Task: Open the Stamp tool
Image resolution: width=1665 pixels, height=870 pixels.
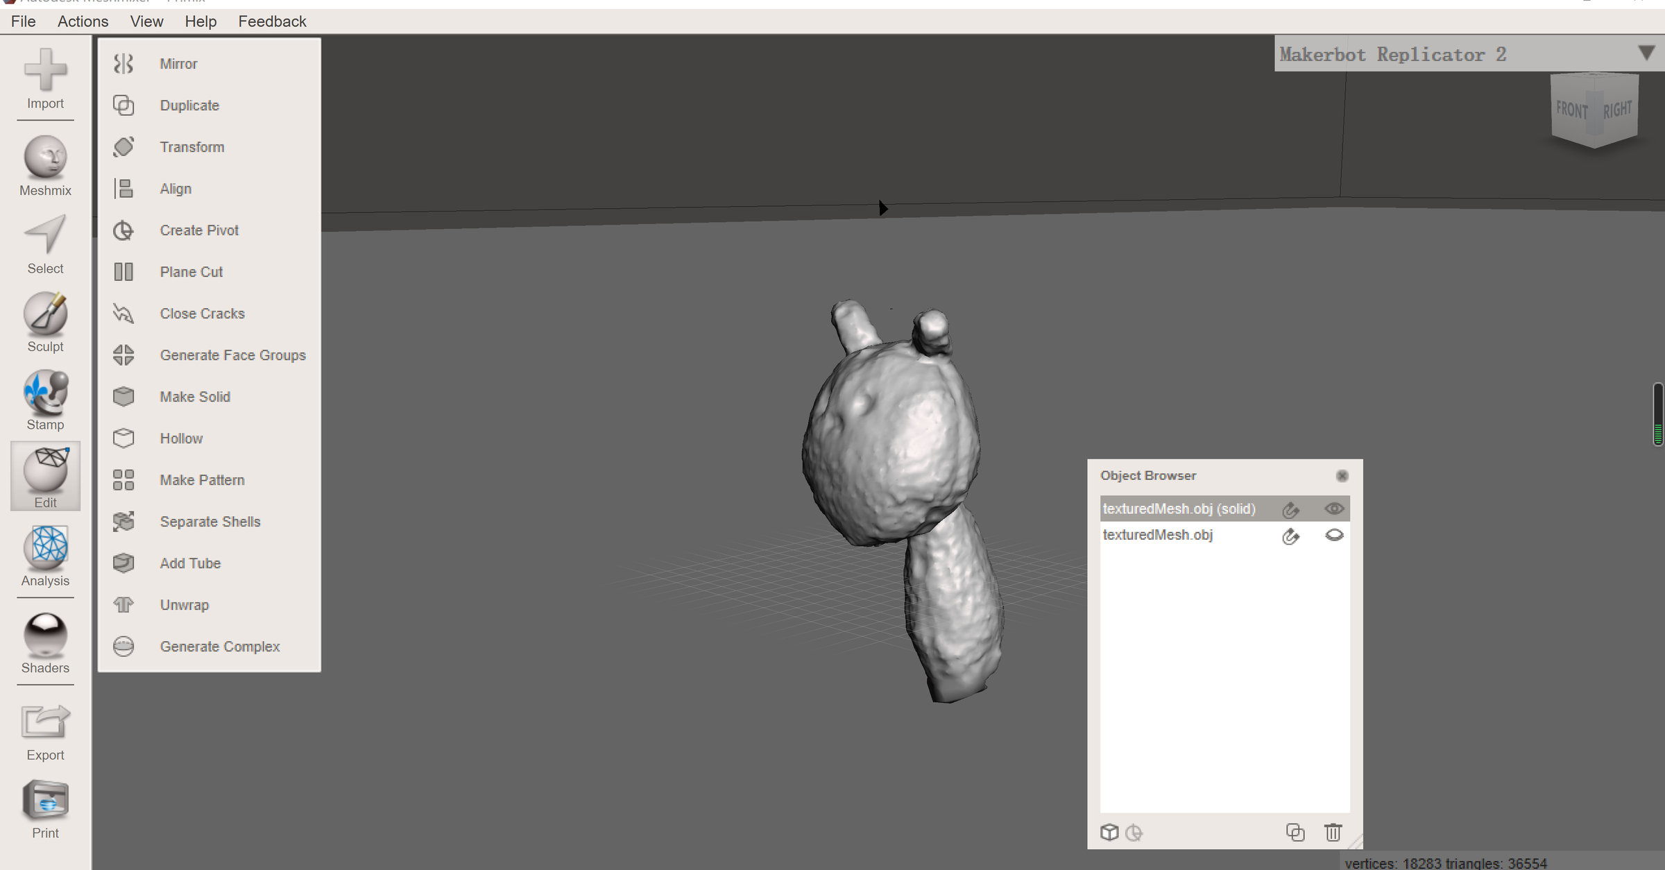Action: (x=44, y=399)
